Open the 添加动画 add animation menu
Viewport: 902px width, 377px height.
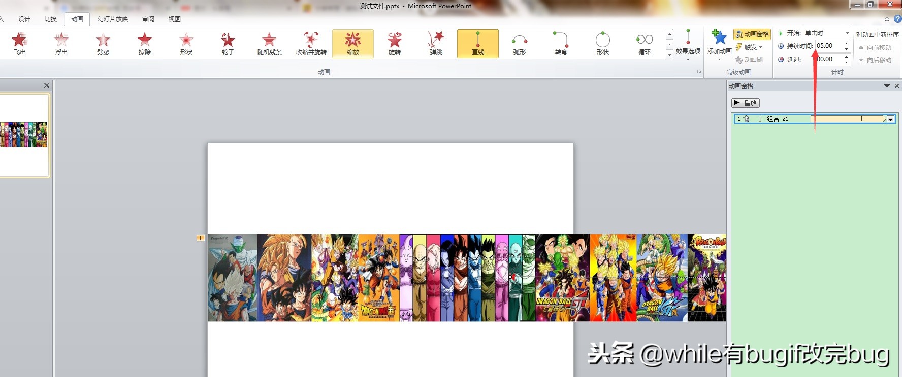tap(719, 45)
